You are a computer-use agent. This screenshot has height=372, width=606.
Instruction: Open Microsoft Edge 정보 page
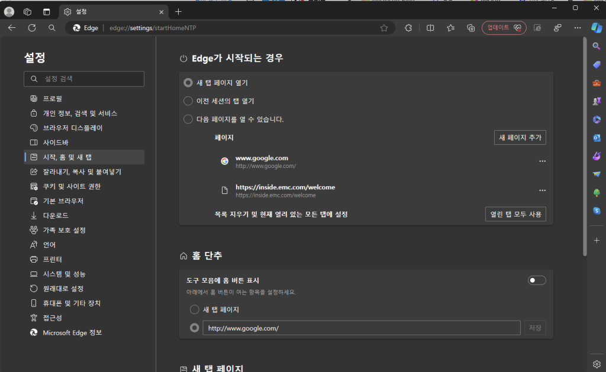pyautogui.click(x=84, y=332)
